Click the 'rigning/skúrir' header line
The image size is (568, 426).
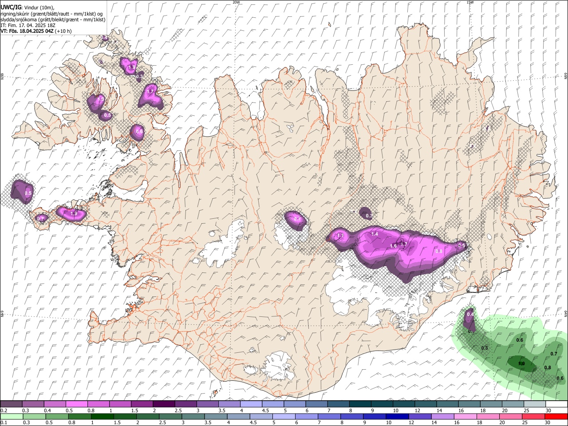pos(51,13)
